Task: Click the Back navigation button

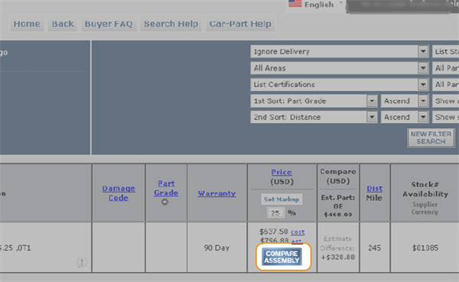Action: [63, 24]
